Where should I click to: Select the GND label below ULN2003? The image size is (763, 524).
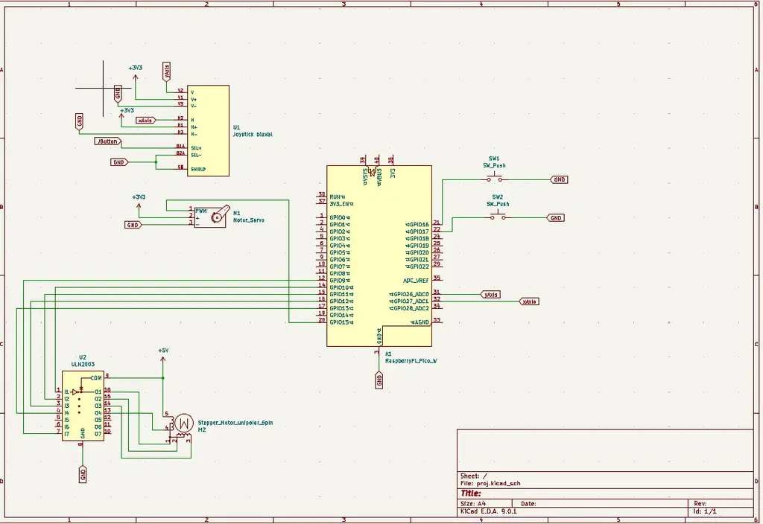tap(83, 474)
